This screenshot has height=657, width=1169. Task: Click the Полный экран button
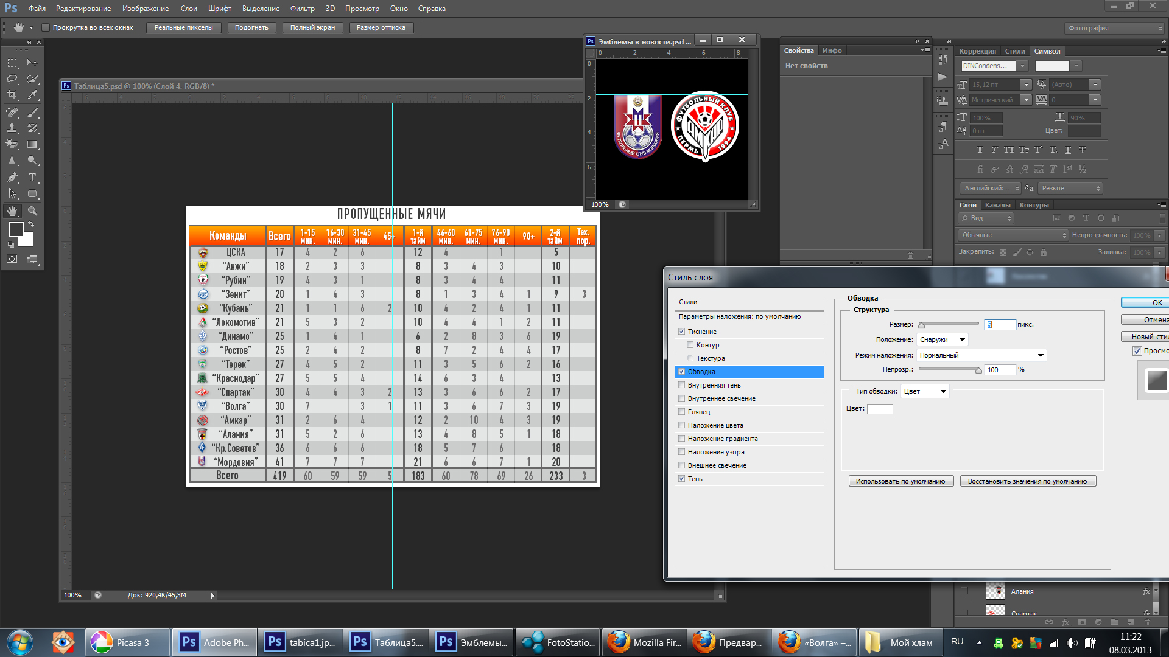312,27
